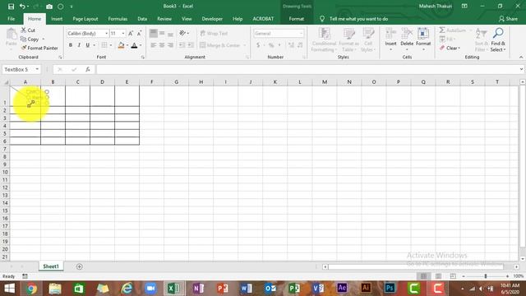Open Sort & Filter menu
Image resolution: width=526 pixels, height=296 pixels.
pyautogui.click(x=481, y=40)
